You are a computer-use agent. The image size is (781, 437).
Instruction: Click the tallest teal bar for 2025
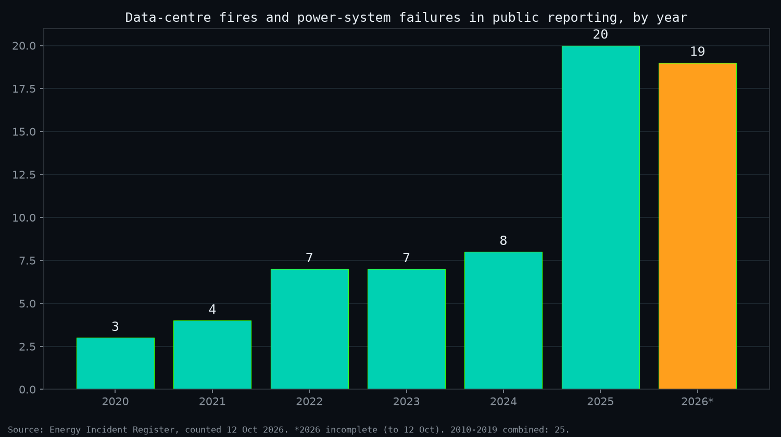point(600,217)
